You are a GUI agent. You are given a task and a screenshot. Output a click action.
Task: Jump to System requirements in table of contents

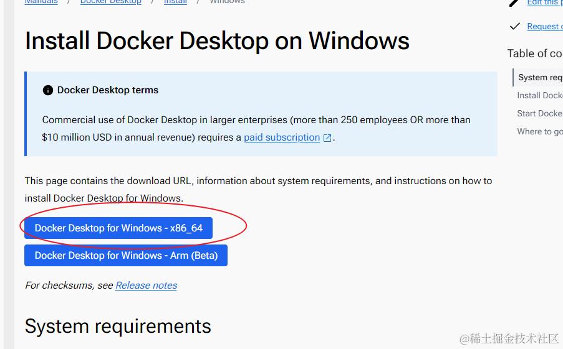point(540,78)
